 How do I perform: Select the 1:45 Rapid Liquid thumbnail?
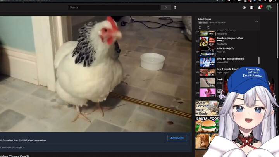coord(207,72)
